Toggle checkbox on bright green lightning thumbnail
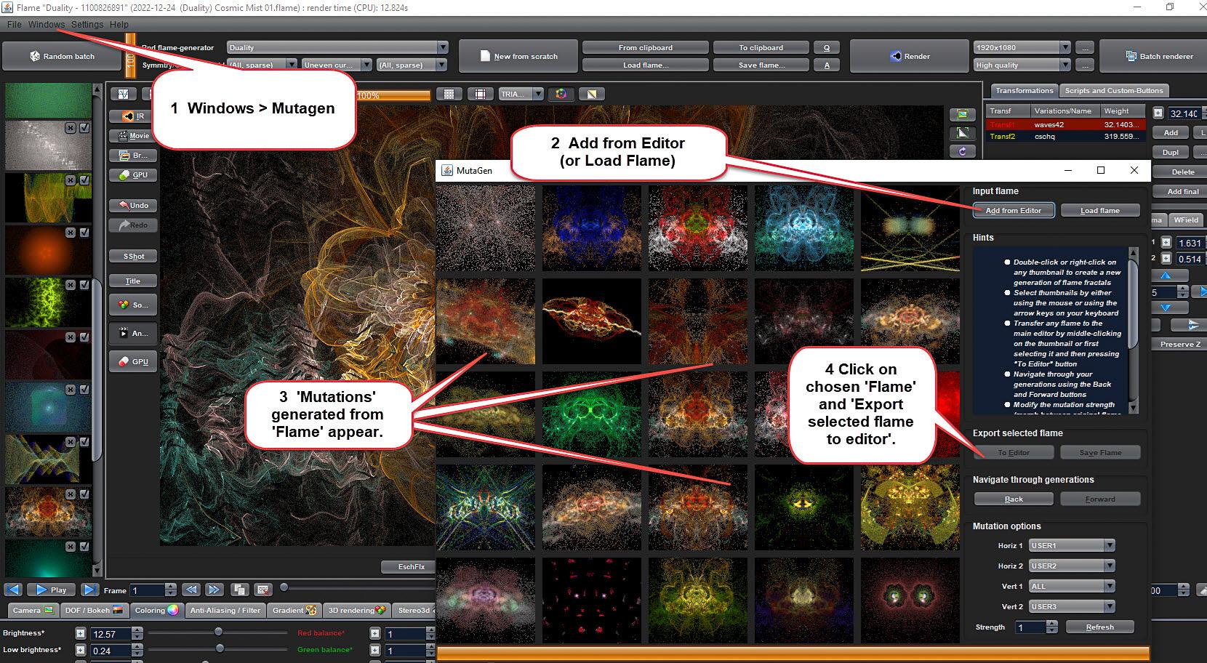 pyautogui.click(x=84, y=285)
